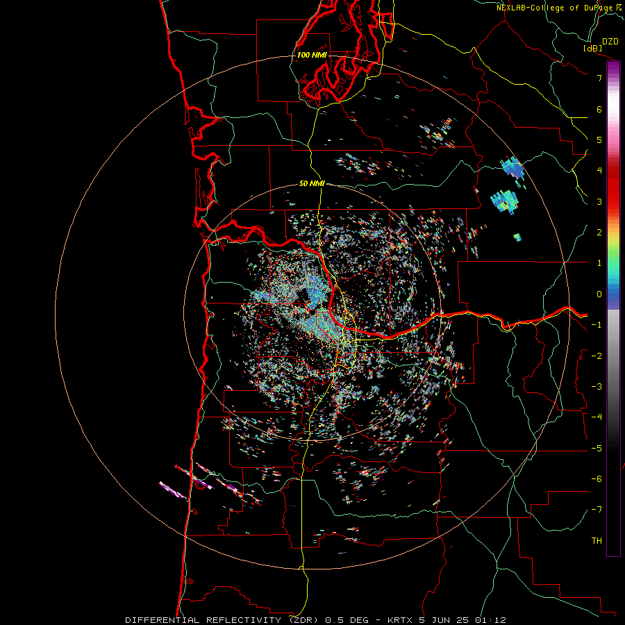
Task: Pick the gray band near -2 dB
Action: (x=613, y=355)
